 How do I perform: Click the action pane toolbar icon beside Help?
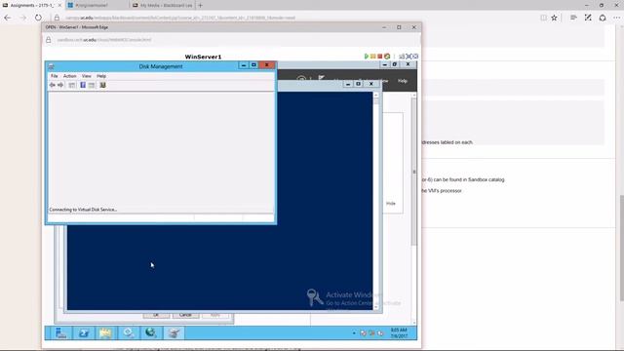[92, 85]
